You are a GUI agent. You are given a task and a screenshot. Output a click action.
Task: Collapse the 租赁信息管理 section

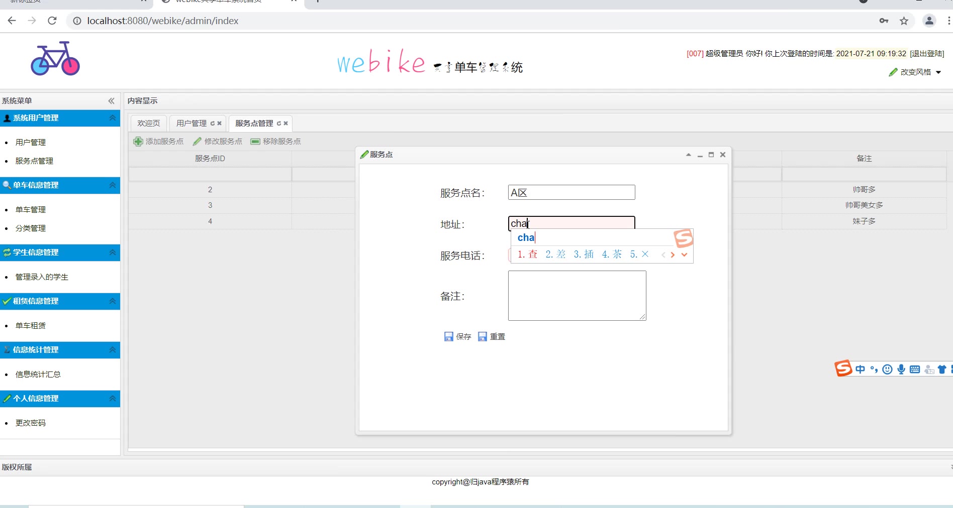tap(113, 301)
